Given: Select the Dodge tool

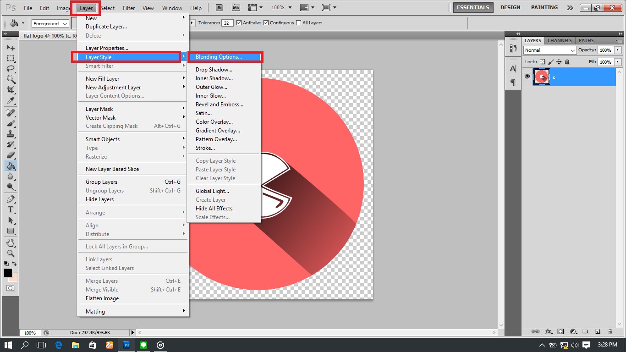Looking at the screenshot, I should coord(11,187).
